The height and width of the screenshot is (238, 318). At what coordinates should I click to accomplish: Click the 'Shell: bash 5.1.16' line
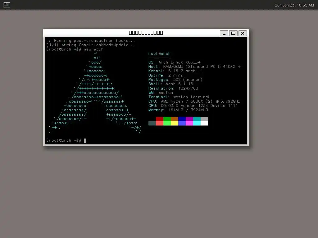171,84
